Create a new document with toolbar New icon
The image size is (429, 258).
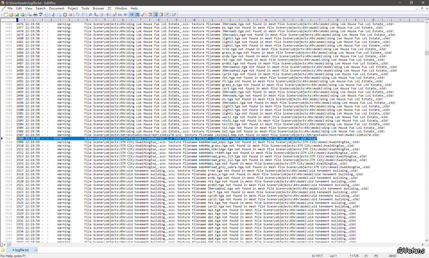pos(5,14)
